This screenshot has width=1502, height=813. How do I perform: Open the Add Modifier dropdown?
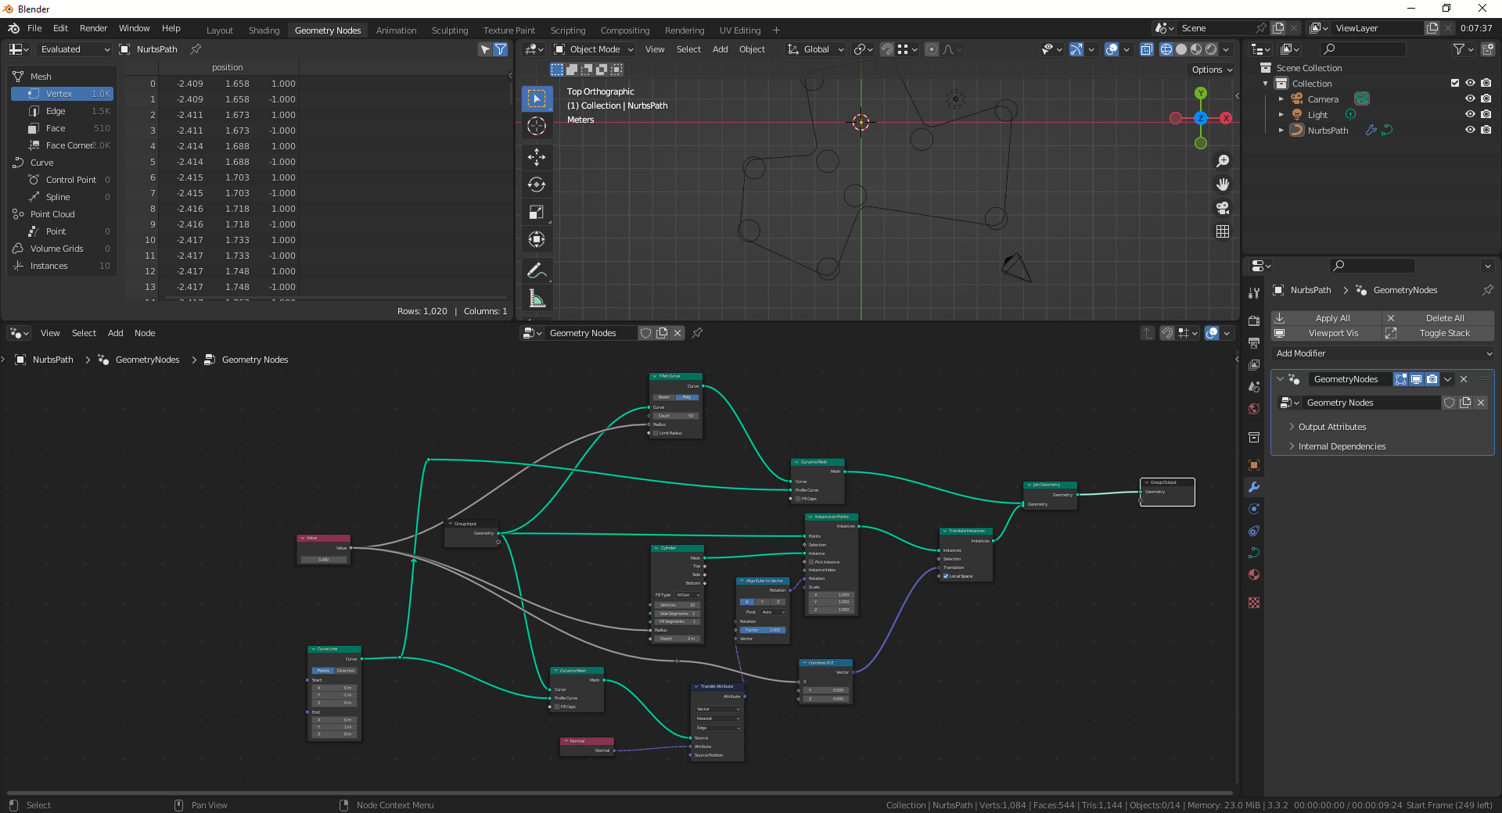[x=1382, y=353]
